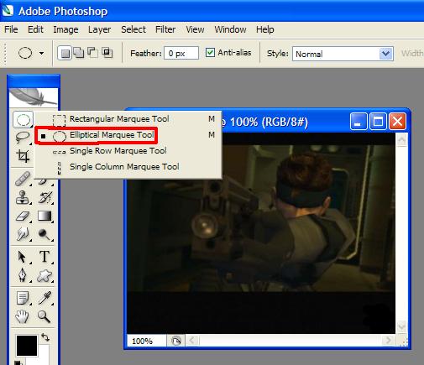Click the black foreground color swatch
Screen dimensions: 424x365
27,346
